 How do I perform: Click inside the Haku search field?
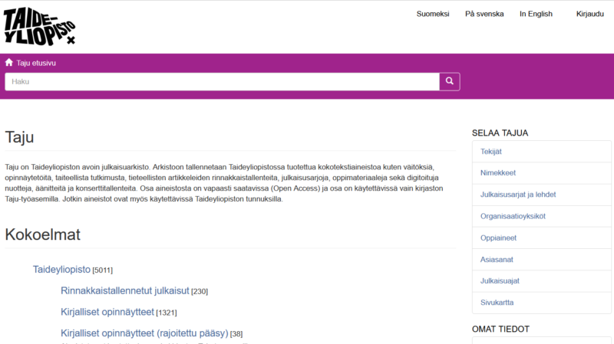[x=222, y=82]
